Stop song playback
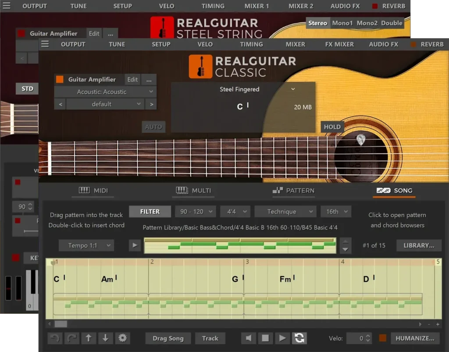 click(265, 338)
